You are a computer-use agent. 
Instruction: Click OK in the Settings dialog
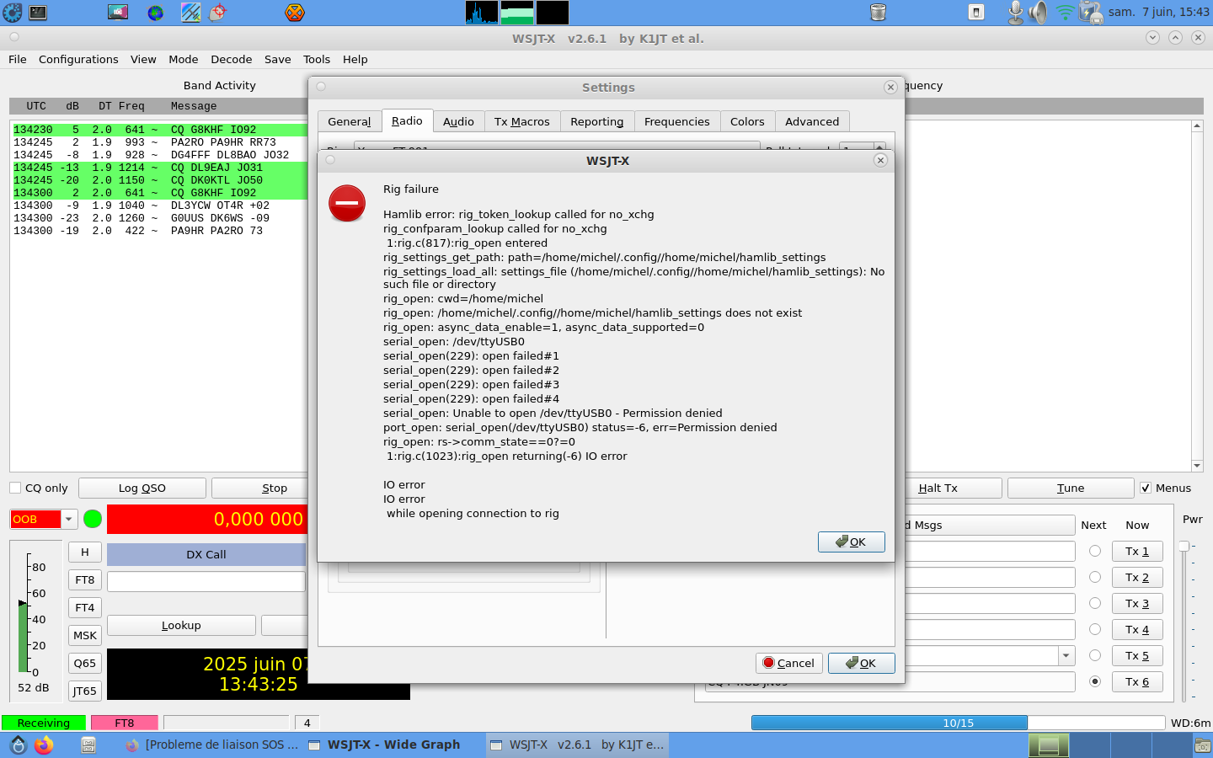click(x=861, y=663)
